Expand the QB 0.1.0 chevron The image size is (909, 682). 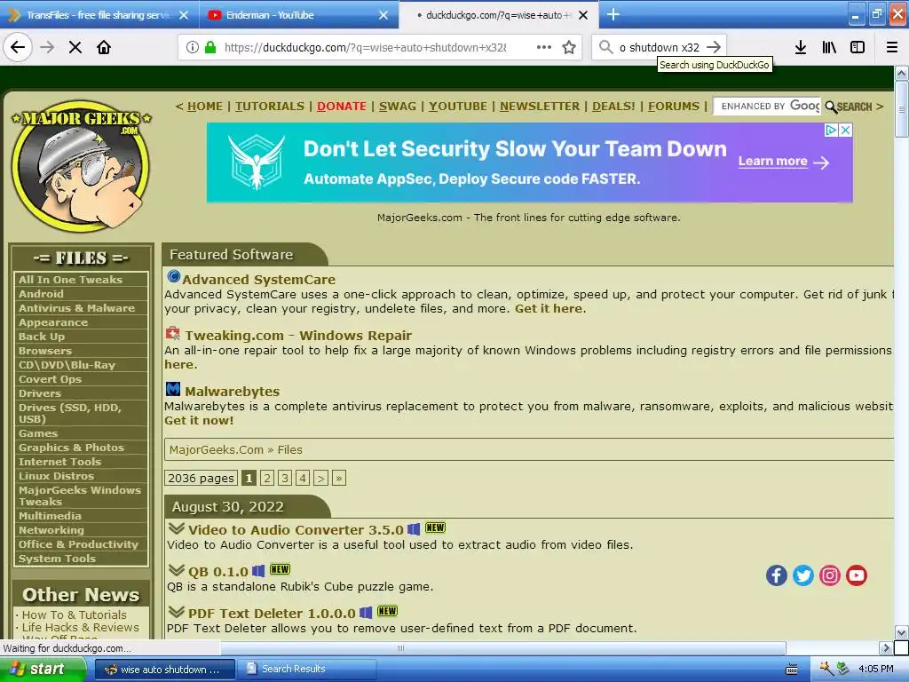pos(177,570)
